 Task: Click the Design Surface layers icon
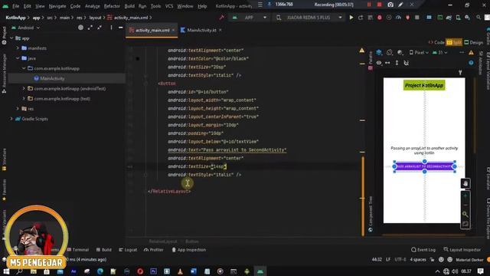pyautogui.click(x=379, y=52)
